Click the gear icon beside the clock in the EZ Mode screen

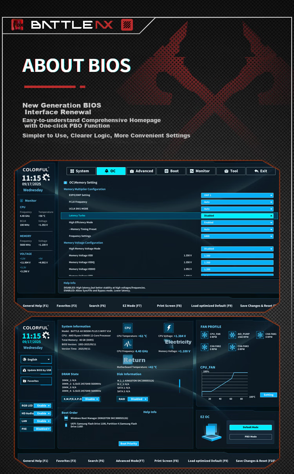46,335
